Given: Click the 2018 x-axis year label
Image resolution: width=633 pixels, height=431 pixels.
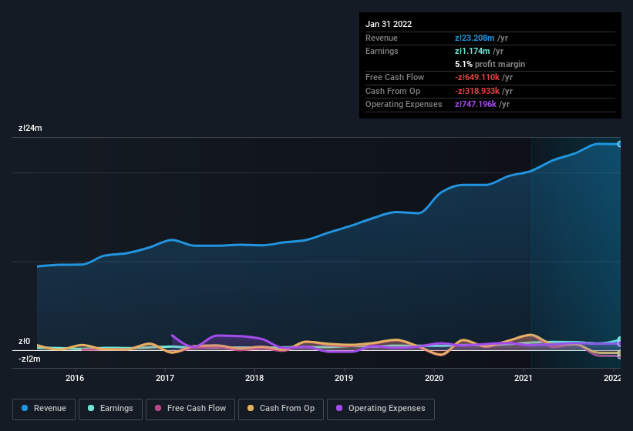Looking at the screenshot, I should tap(254, 378).
